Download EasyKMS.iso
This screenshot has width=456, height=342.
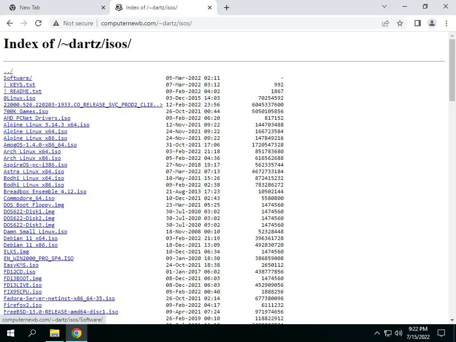[x=21, y=265]
